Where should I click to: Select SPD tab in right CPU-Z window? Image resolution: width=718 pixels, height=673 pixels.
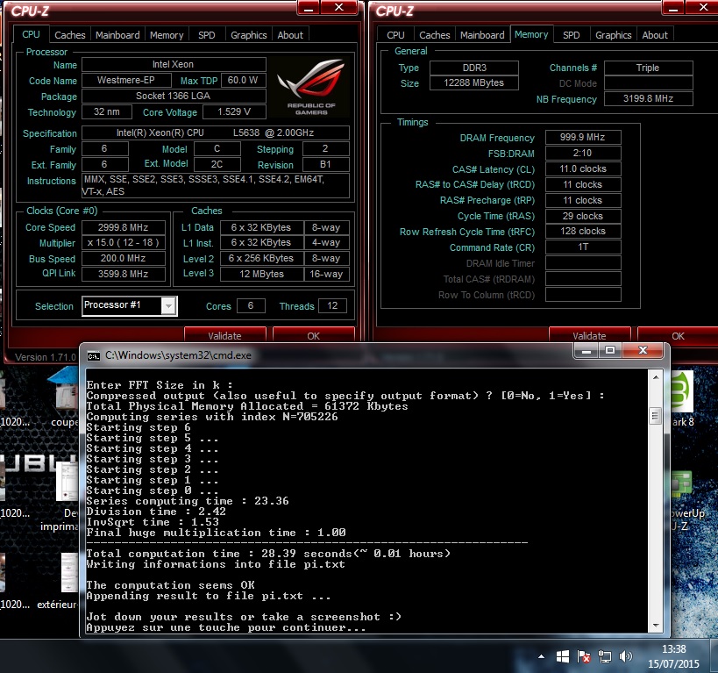tap(571, 35)
